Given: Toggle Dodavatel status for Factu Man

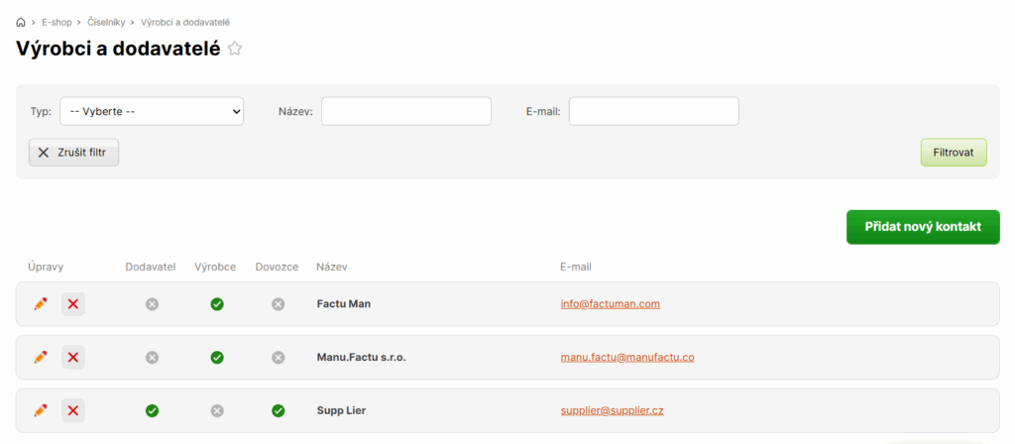Looking at the screenshot, I should [x=152, y=304].
